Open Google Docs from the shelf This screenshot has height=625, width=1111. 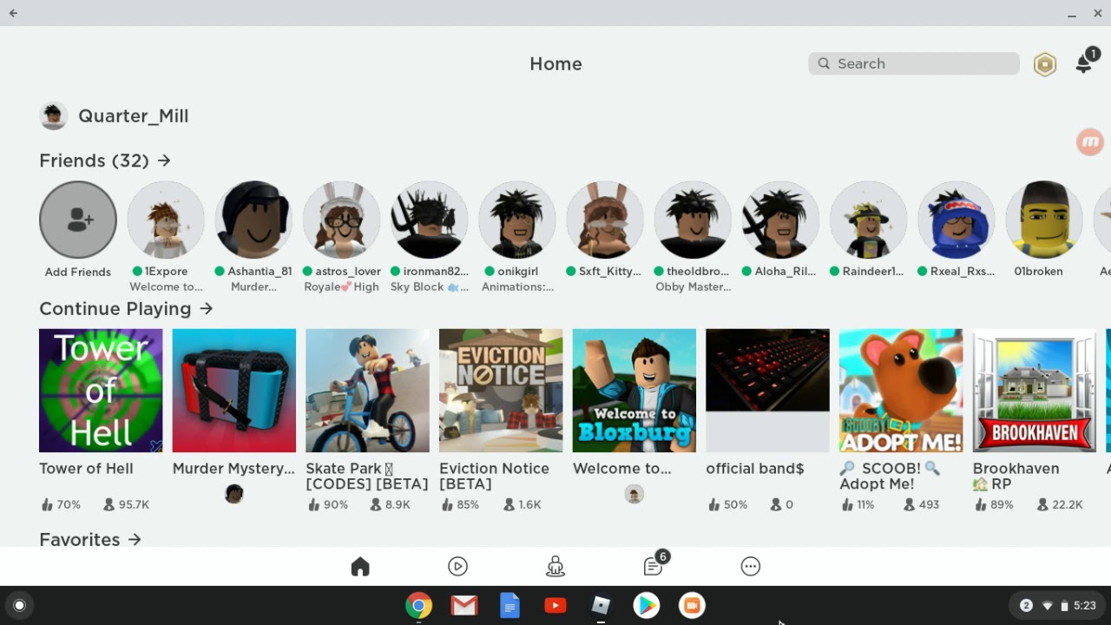point(509,606)
